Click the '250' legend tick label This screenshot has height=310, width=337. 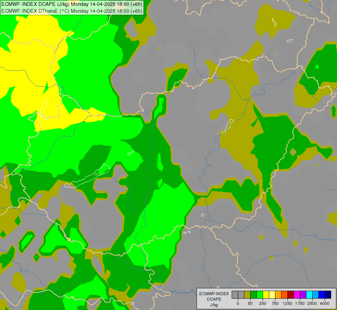point(263,303)
